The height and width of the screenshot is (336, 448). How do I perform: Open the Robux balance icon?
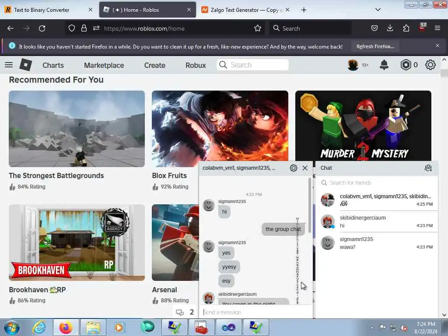pos(406,65)
